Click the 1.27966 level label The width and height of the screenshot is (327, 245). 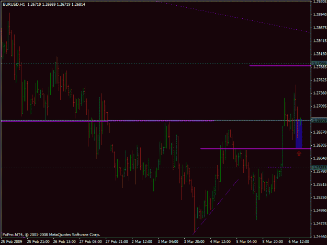319,63
